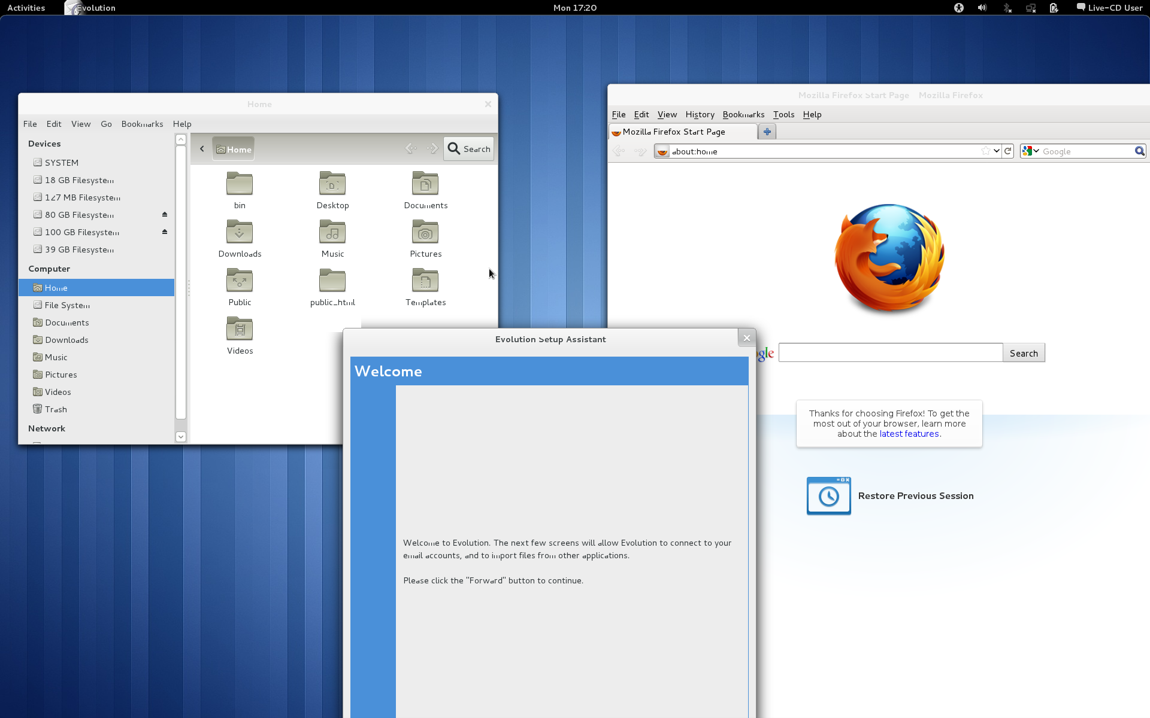Open the Live-CD User menu
The height and width of the screenshot is (718, 1150).
[1109, 8]
